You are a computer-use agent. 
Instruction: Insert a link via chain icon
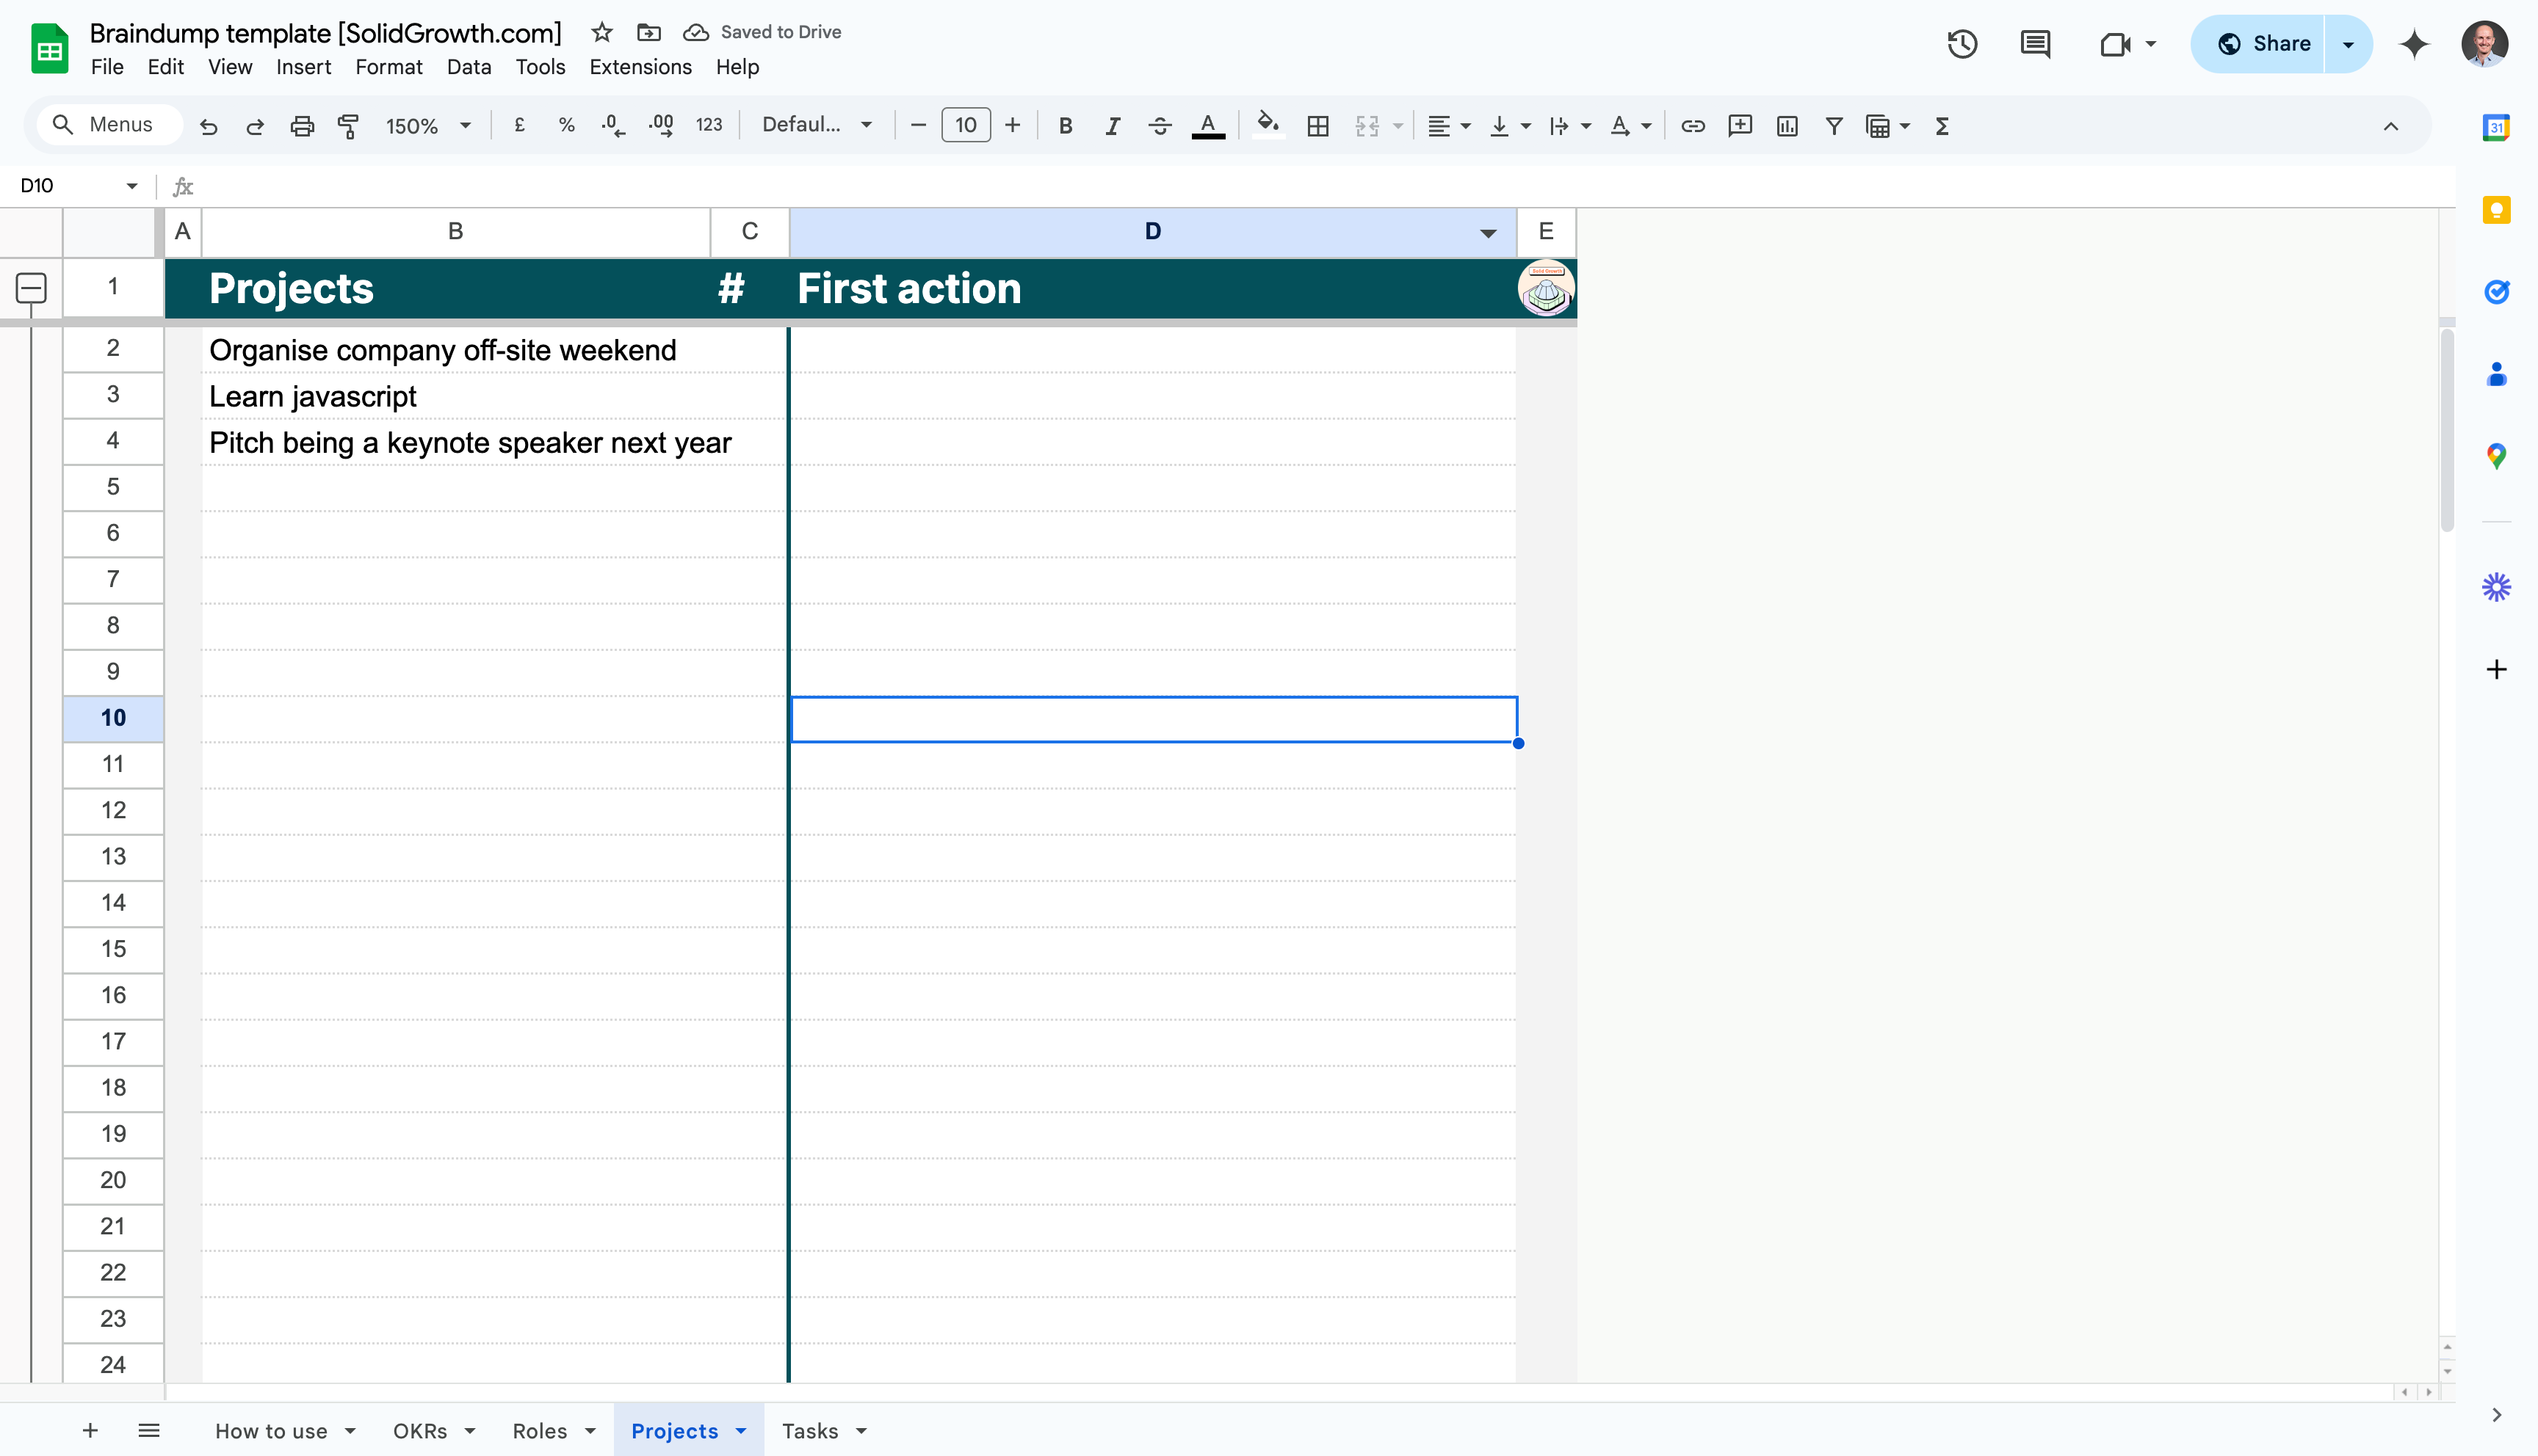(1693, 126)
